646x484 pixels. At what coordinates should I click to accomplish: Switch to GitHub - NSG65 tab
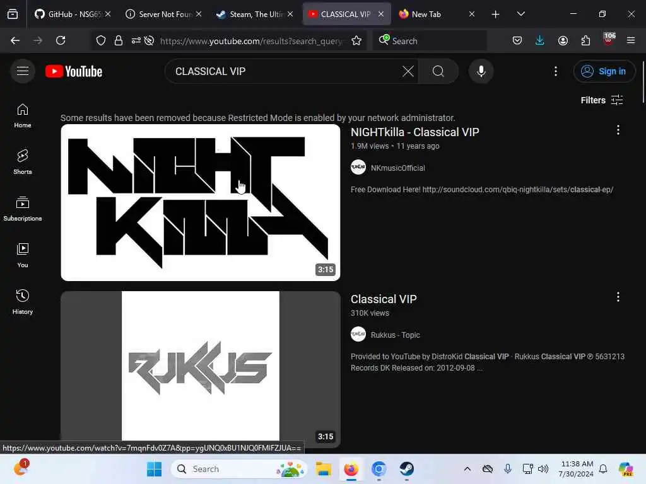pos(72,14)
